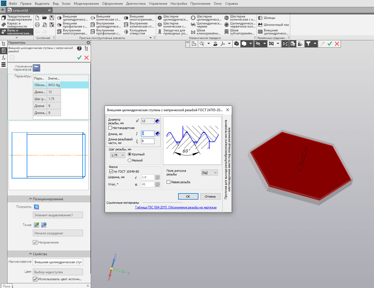Open Справка menu
The height and width of the screenshot is (288, 374).
232,4
